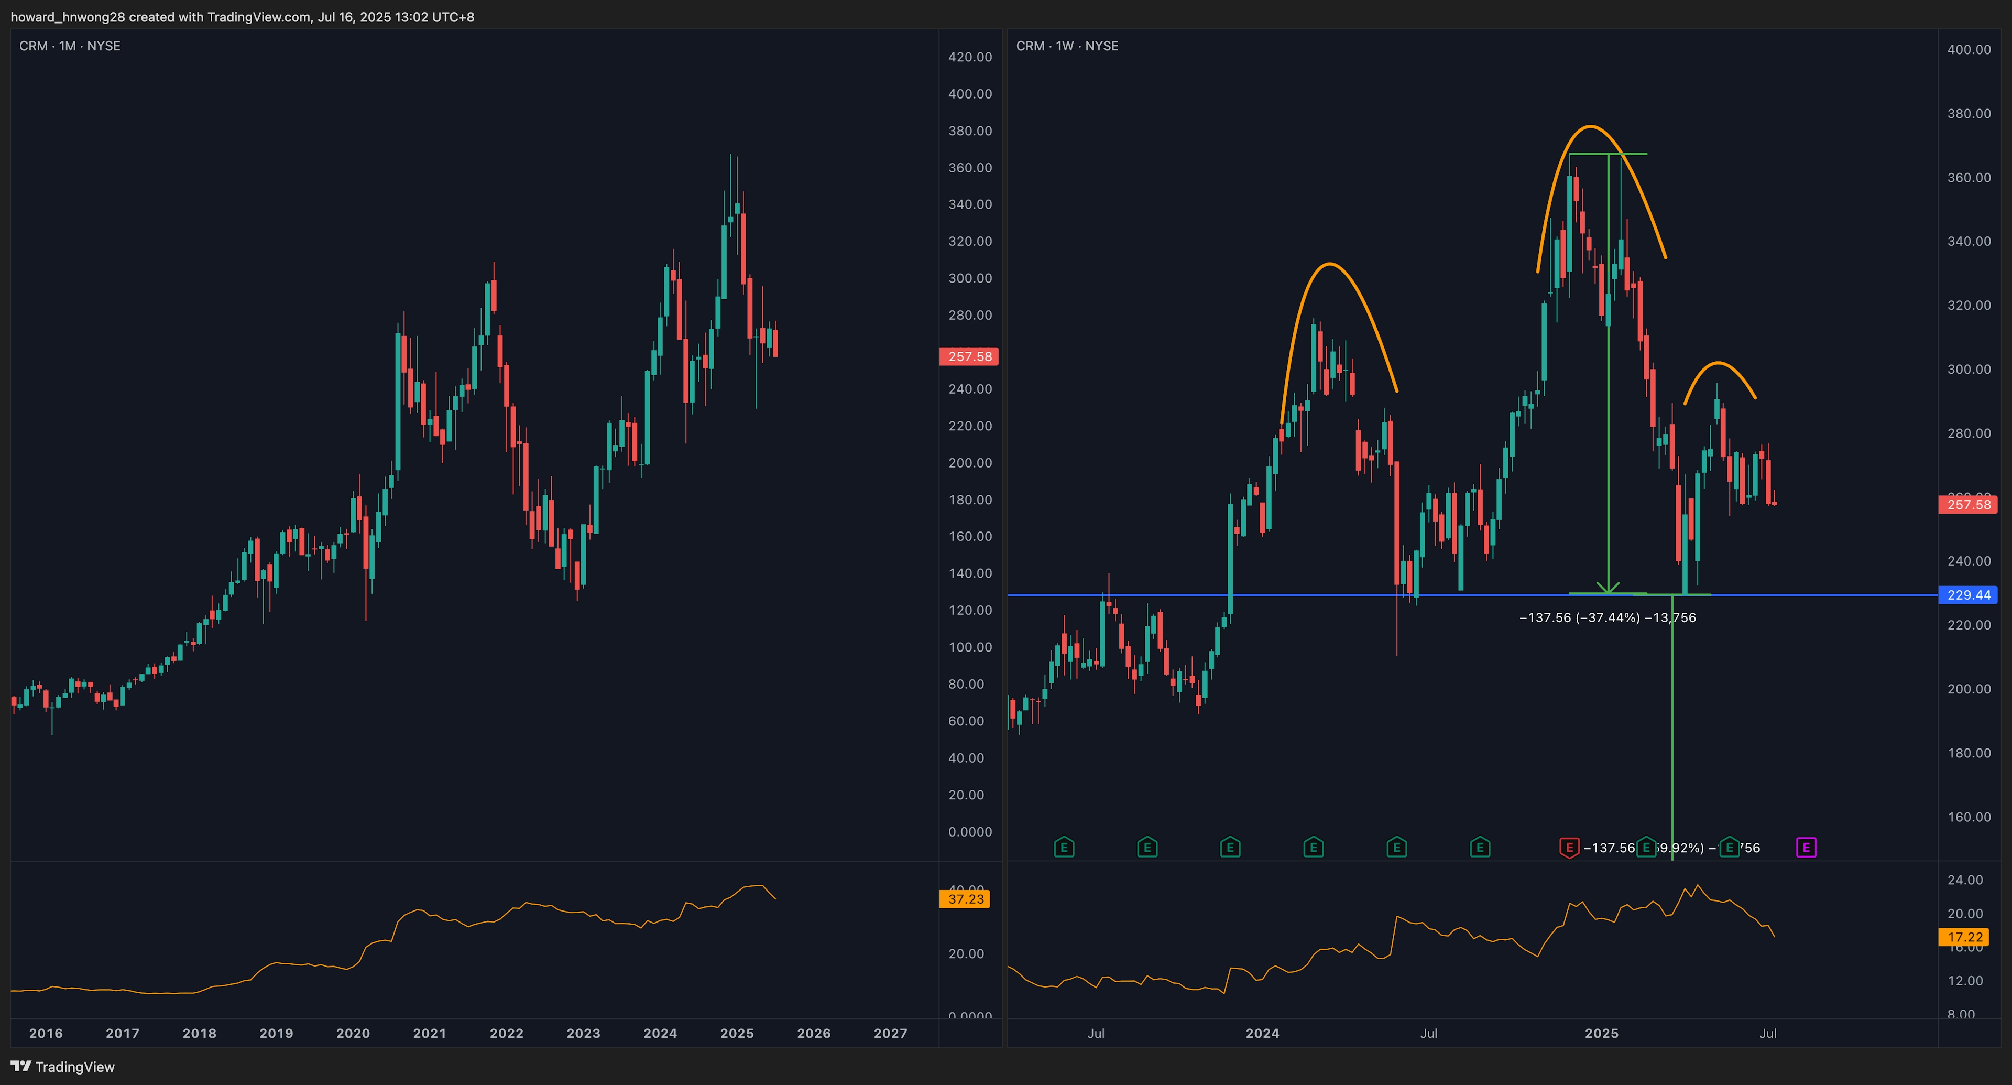Click the magenta E earnings marker
Image resolution: width=2012 pixels, height=1085 pixels.
point(1806,848)
